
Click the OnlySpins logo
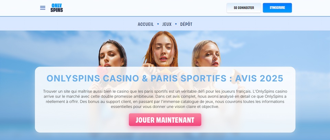click(57, 8)
